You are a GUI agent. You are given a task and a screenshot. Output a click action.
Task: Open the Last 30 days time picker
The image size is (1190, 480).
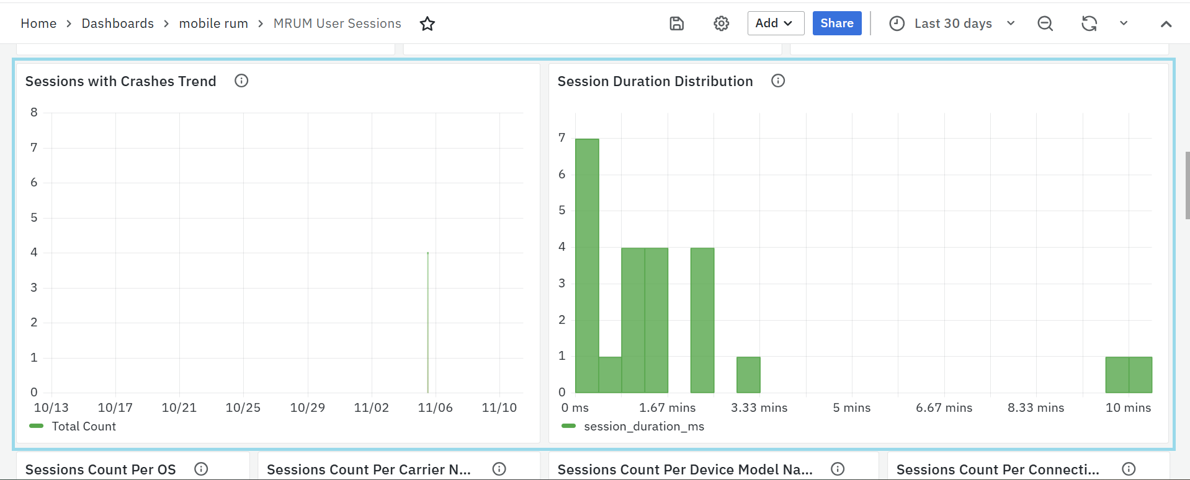point(952,24)
